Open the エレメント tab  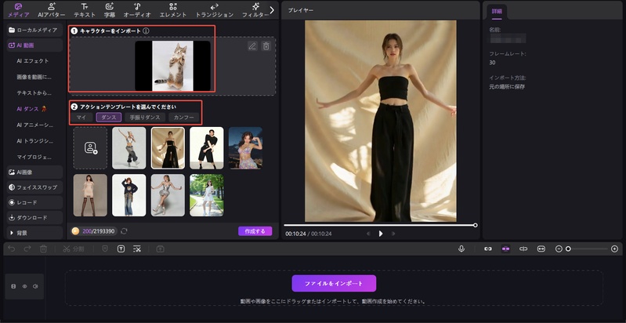pyautogui.click(x=173, y=10)
